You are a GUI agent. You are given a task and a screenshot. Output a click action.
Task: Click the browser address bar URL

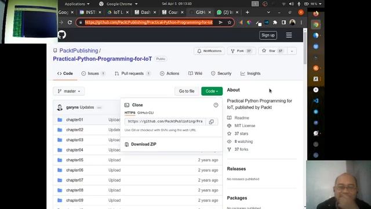click(148, 22)
